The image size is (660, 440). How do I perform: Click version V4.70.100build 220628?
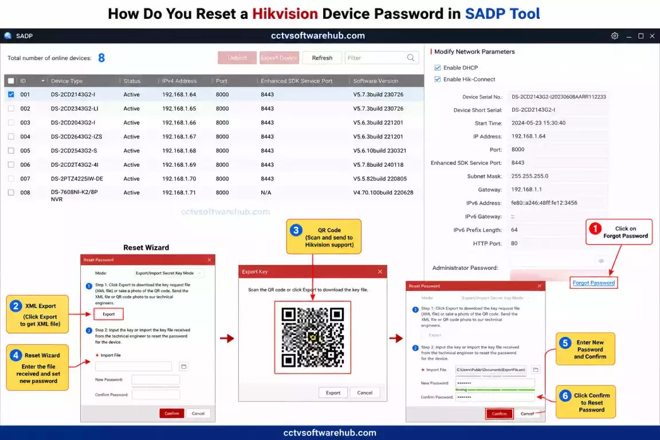pos(383,192)
